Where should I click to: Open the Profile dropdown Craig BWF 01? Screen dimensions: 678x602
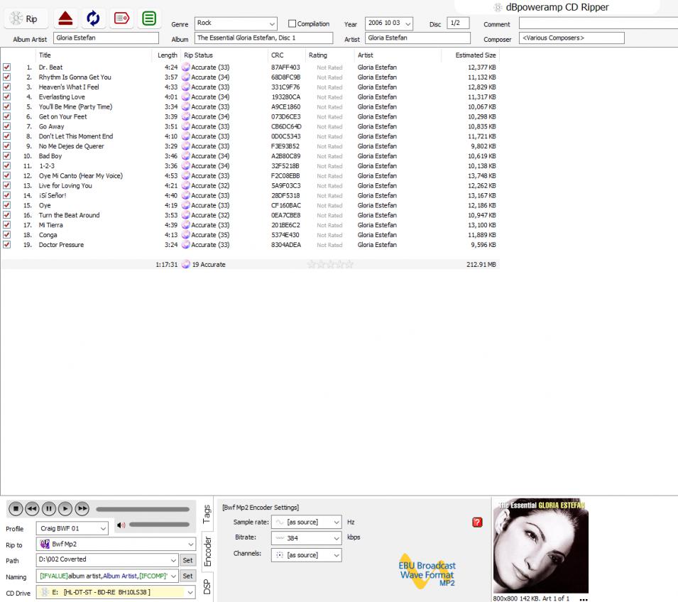click(x=73, y=529)
